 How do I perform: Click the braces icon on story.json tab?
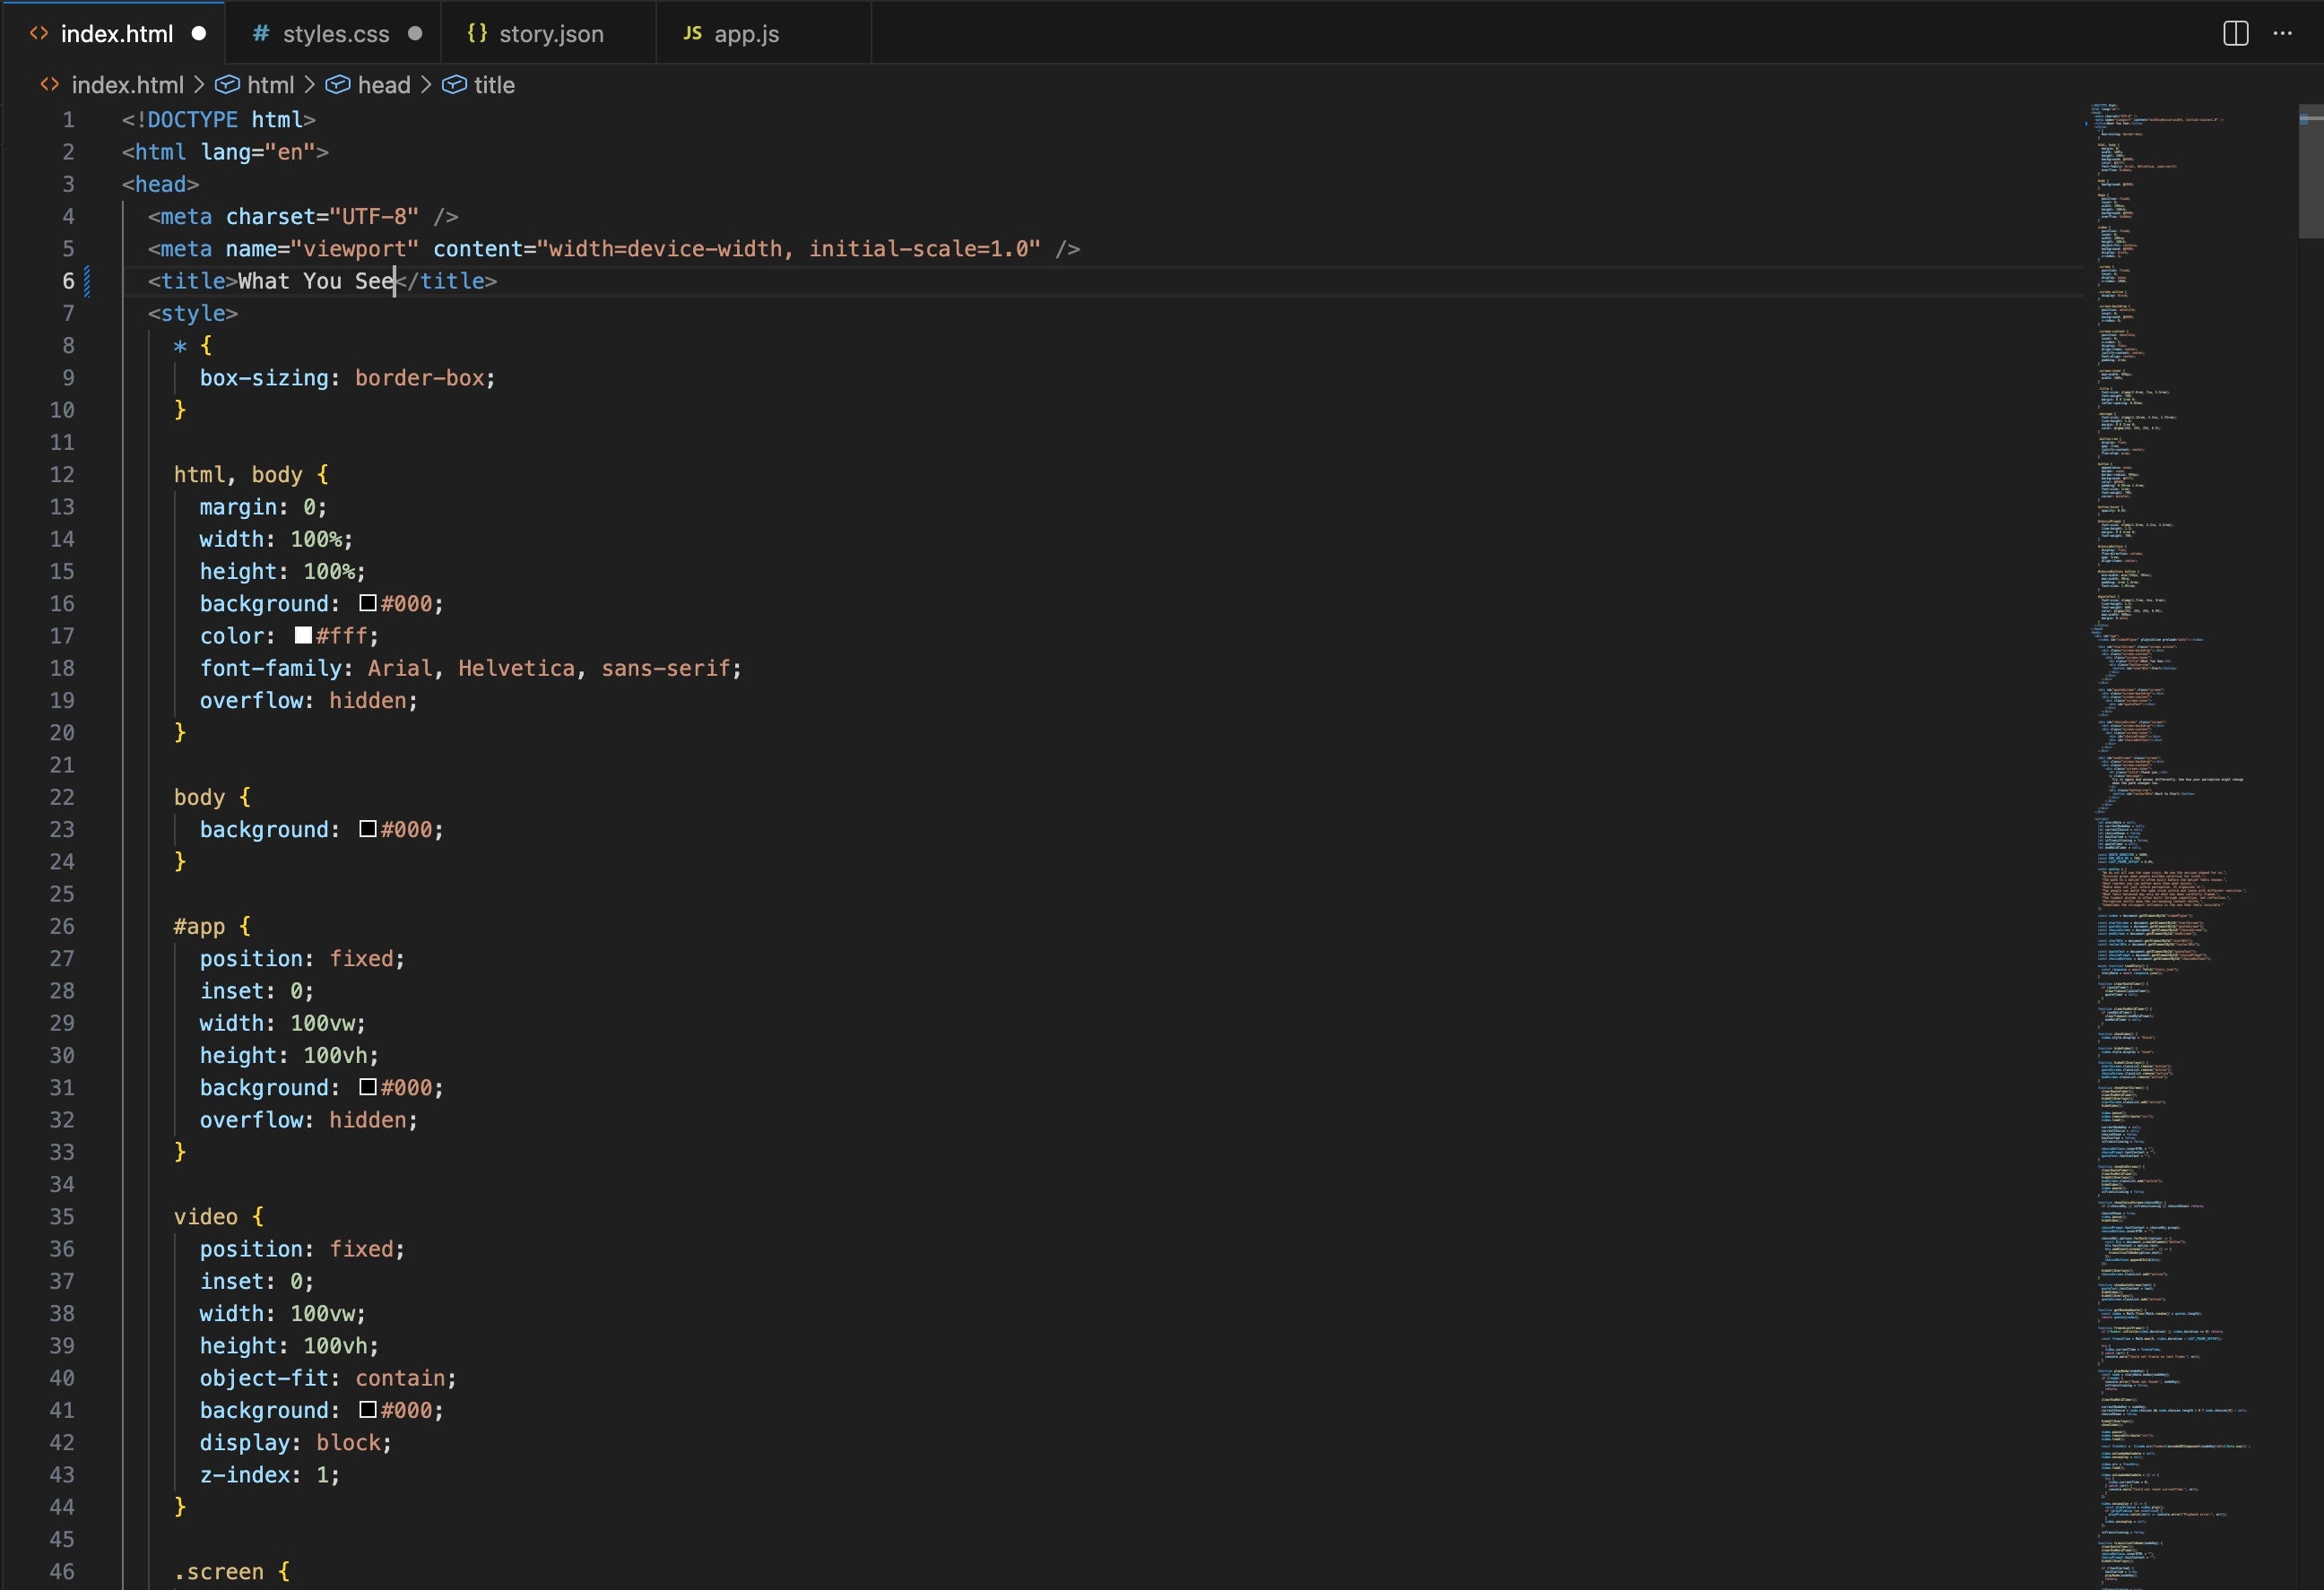pos(477,33)
